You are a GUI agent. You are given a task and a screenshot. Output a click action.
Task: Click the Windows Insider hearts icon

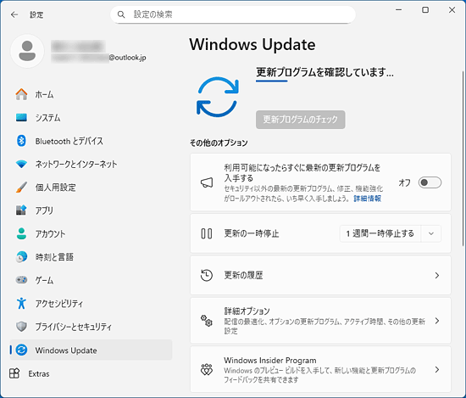pyautogui.click(x=207, y=369)
